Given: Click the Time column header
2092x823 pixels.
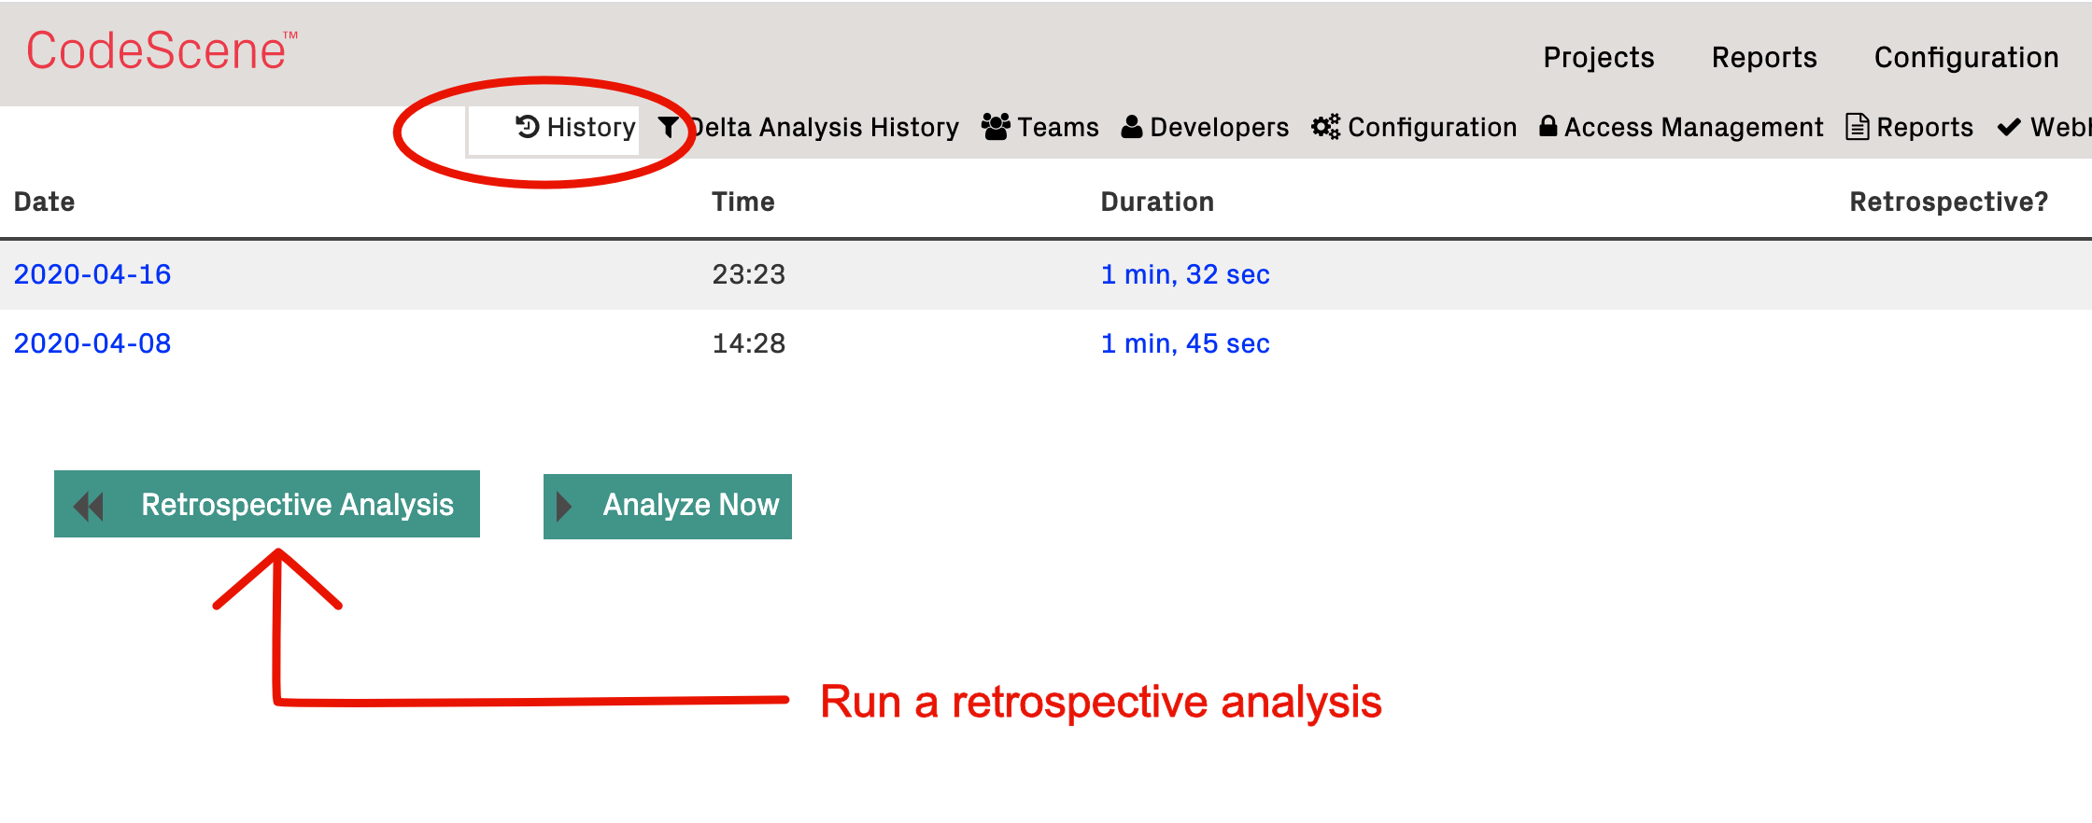Looking at the screenshot, I should 743,202.
